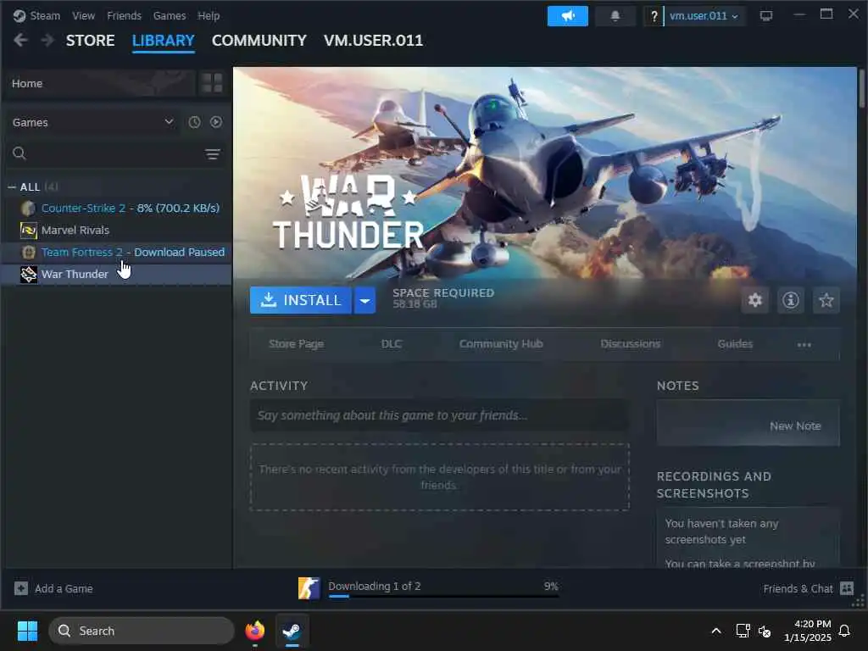This screenshot has width=868, height=651.
Task: Click the Counter-Strike 2 game icon
Action: coord(28,209)
